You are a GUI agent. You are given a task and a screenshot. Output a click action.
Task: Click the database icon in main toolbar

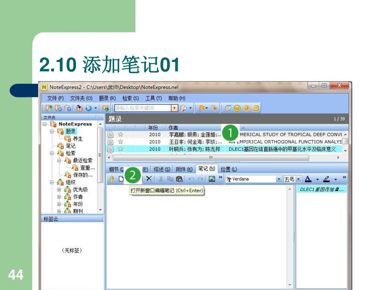[68, 108]
